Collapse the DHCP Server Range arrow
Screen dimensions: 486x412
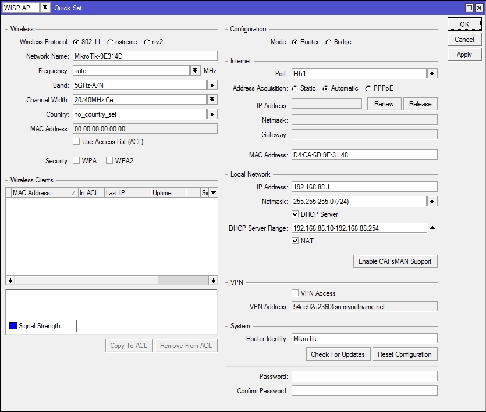click(x=432, y=228)
